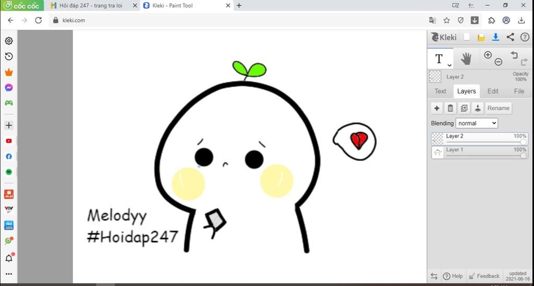534x286 pixels.
Task: Save the image with the download arrow
Action: pyautogui.click(x=495, y=37)
